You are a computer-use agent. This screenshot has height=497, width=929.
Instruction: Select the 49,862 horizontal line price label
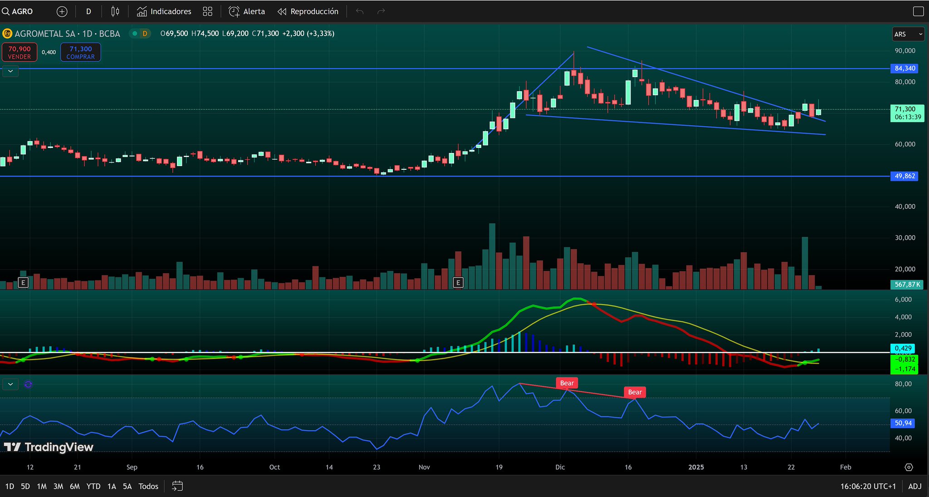tap(905, 176)
